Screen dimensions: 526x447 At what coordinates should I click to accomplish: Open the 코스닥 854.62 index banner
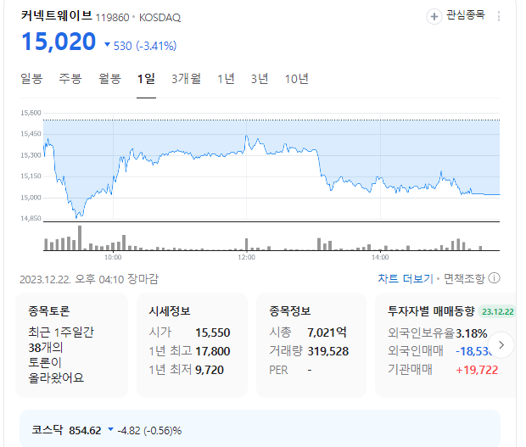pyautogui.click(x=260, y=428)
